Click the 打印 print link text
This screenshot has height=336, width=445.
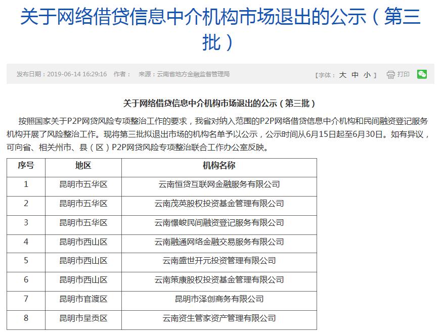[403, 74]
